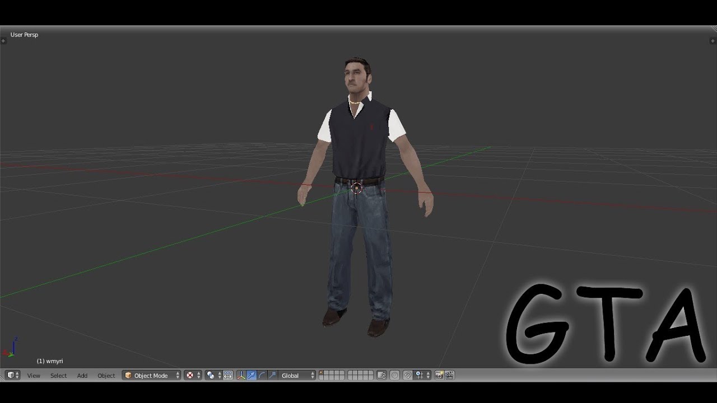The image size is (717, 403).
Task: Open the pivot point selector
Action: [x=213, y=376]
